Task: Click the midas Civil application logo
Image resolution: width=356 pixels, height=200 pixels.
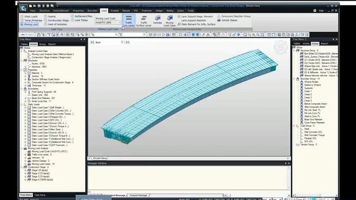Action: 23,9
